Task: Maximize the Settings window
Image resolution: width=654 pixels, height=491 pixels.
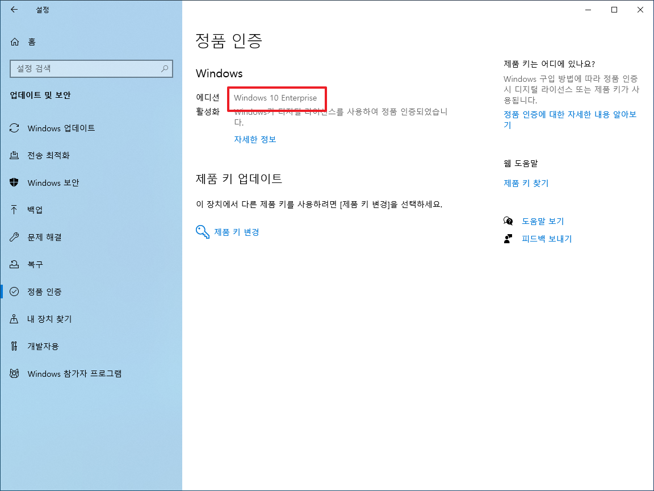Action: pyautogui.click(x=614, y=10)
